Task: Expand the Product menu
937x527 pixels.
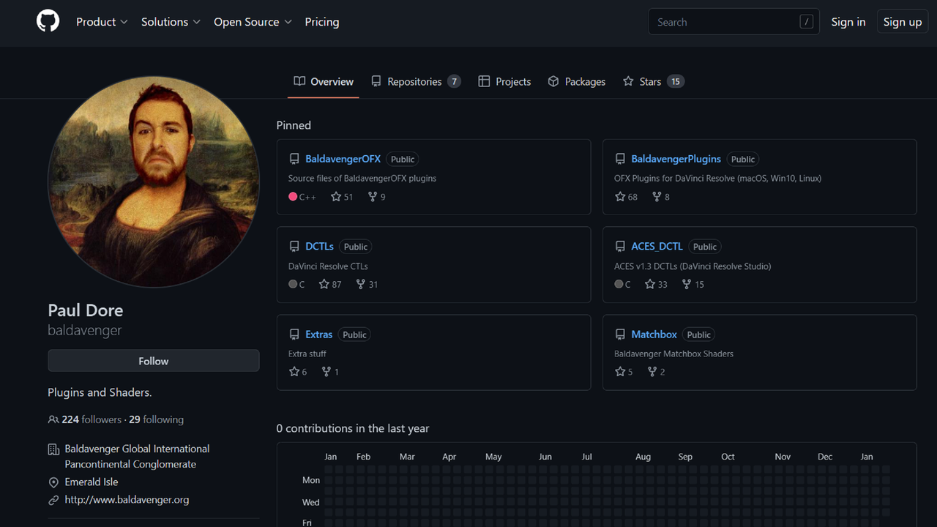Action: coord(102,22)
